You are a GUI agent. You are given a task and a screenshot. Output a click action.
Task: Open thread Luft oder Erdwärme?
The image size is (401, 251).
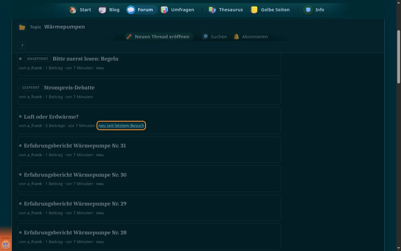point(51,117)
